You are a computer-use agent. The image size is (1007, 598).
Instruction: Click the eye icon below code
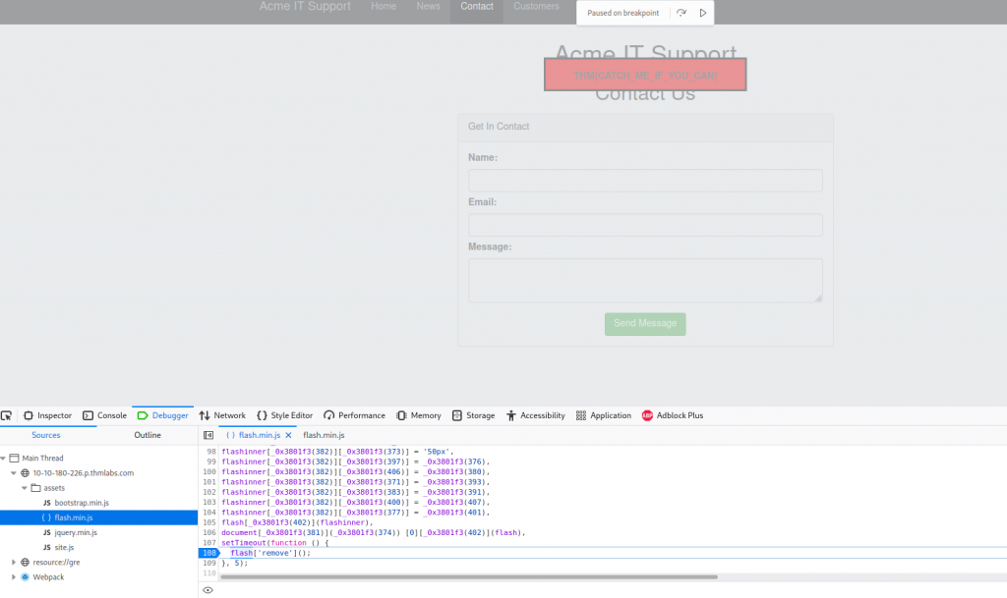pyautogui.click(x=207, y=590)
